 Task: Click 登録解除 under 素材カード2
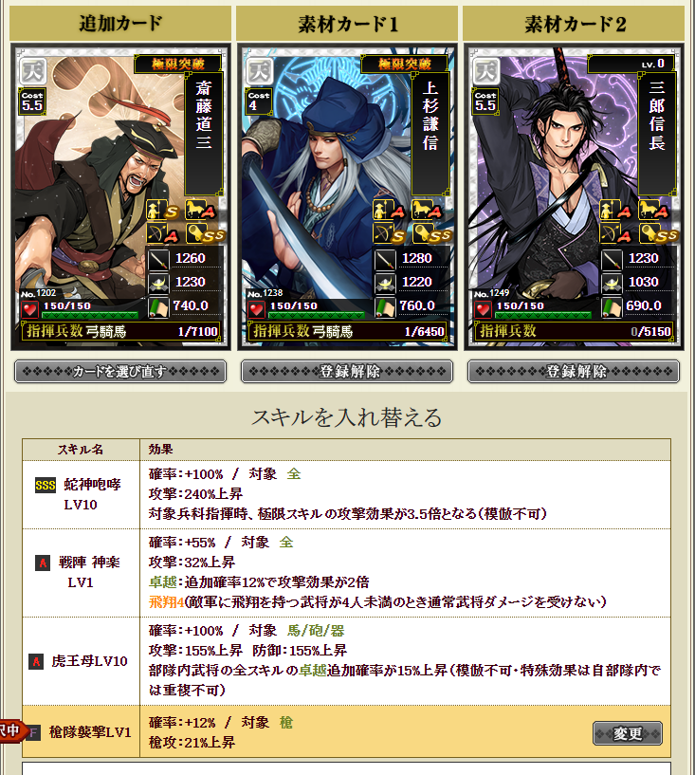tap(574, 372)
